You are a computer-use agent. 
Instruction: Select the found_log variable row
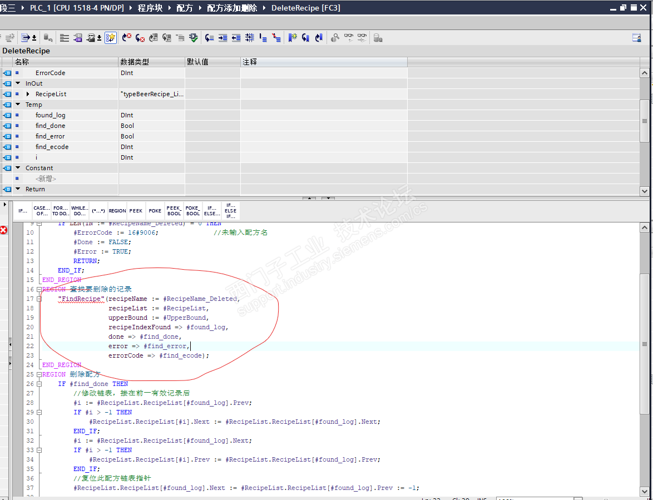click(321, 115)
